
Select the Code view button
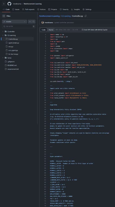43,30
